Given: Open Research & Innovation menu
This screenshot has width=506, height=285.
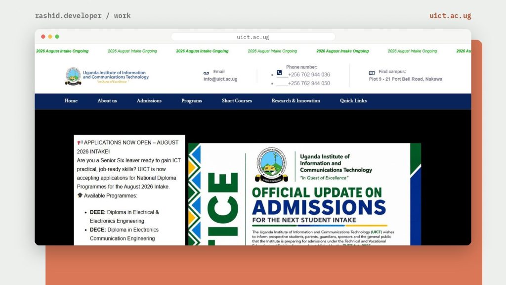Looking at the screenshot, I should 296,101.
